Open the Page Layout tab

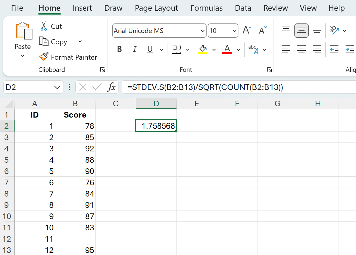156,8
